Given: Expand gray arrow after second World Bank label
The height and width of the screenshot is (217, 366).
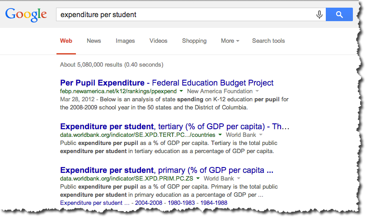Looking at the screenshot, I should [239, 179].
